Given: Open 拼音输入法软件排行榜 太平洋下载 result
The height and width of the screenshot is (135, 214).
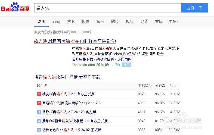Looking at the screenshot, I should click(x=67, y=77).
